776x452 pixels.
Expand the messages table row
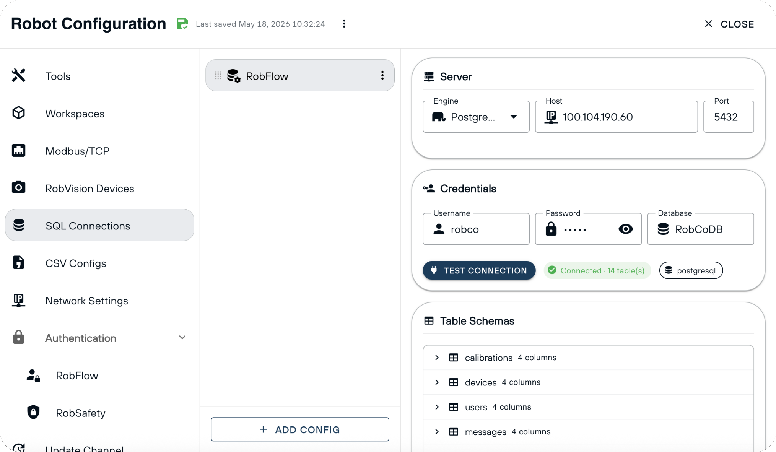[x=437, y=432]
